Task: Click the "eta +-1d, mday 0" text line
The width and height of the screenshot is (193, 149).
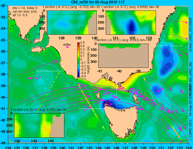Action: click(25, 8)
